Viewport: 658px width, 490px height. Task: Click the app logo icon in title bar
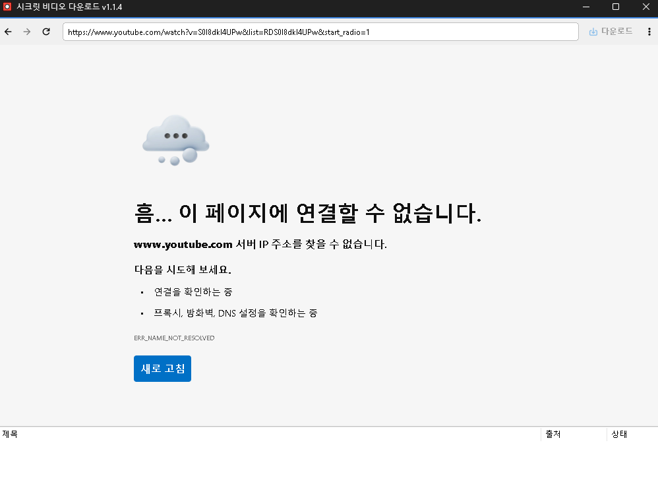point(7,7)
